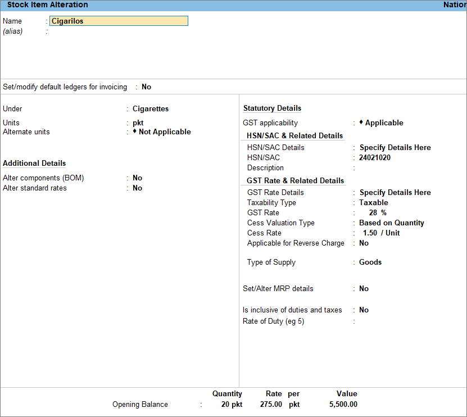Toggle Set/Alter MRP details No
The width and height of the screenshot is (467, 417).
point(364,289)
